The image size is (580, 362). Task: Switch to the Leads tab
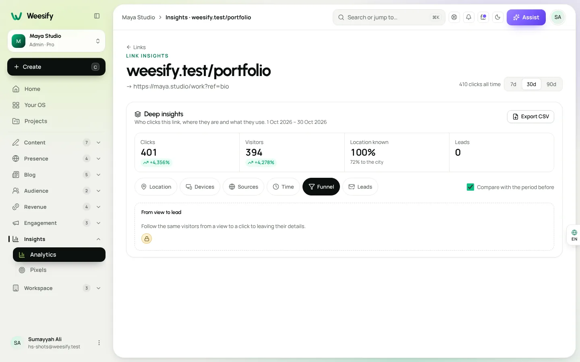(360, 187)
